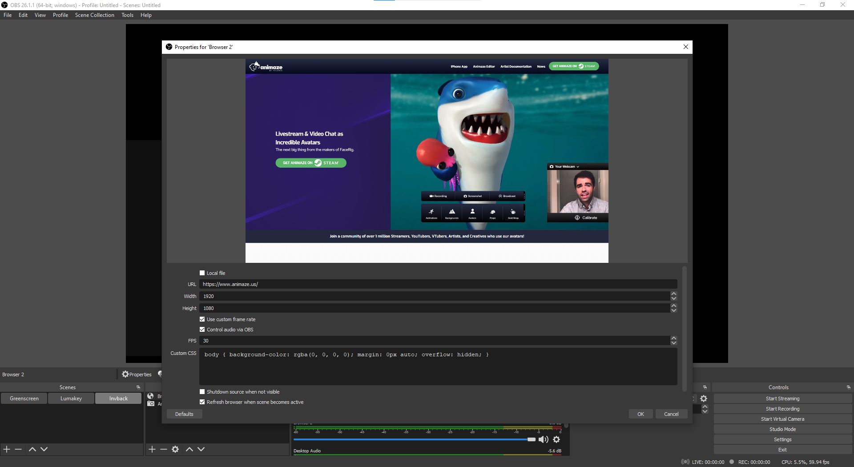Select the Greenscreen scene
The height and width of the screenshot is (467, 854).
point(24,399)
